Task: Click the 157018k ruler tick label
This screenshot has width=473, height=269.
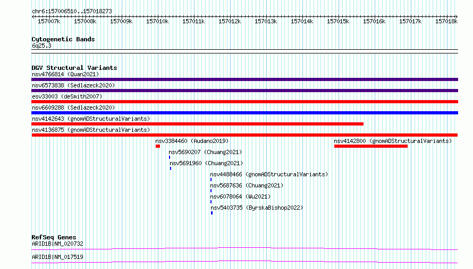Action: point(446,21)
